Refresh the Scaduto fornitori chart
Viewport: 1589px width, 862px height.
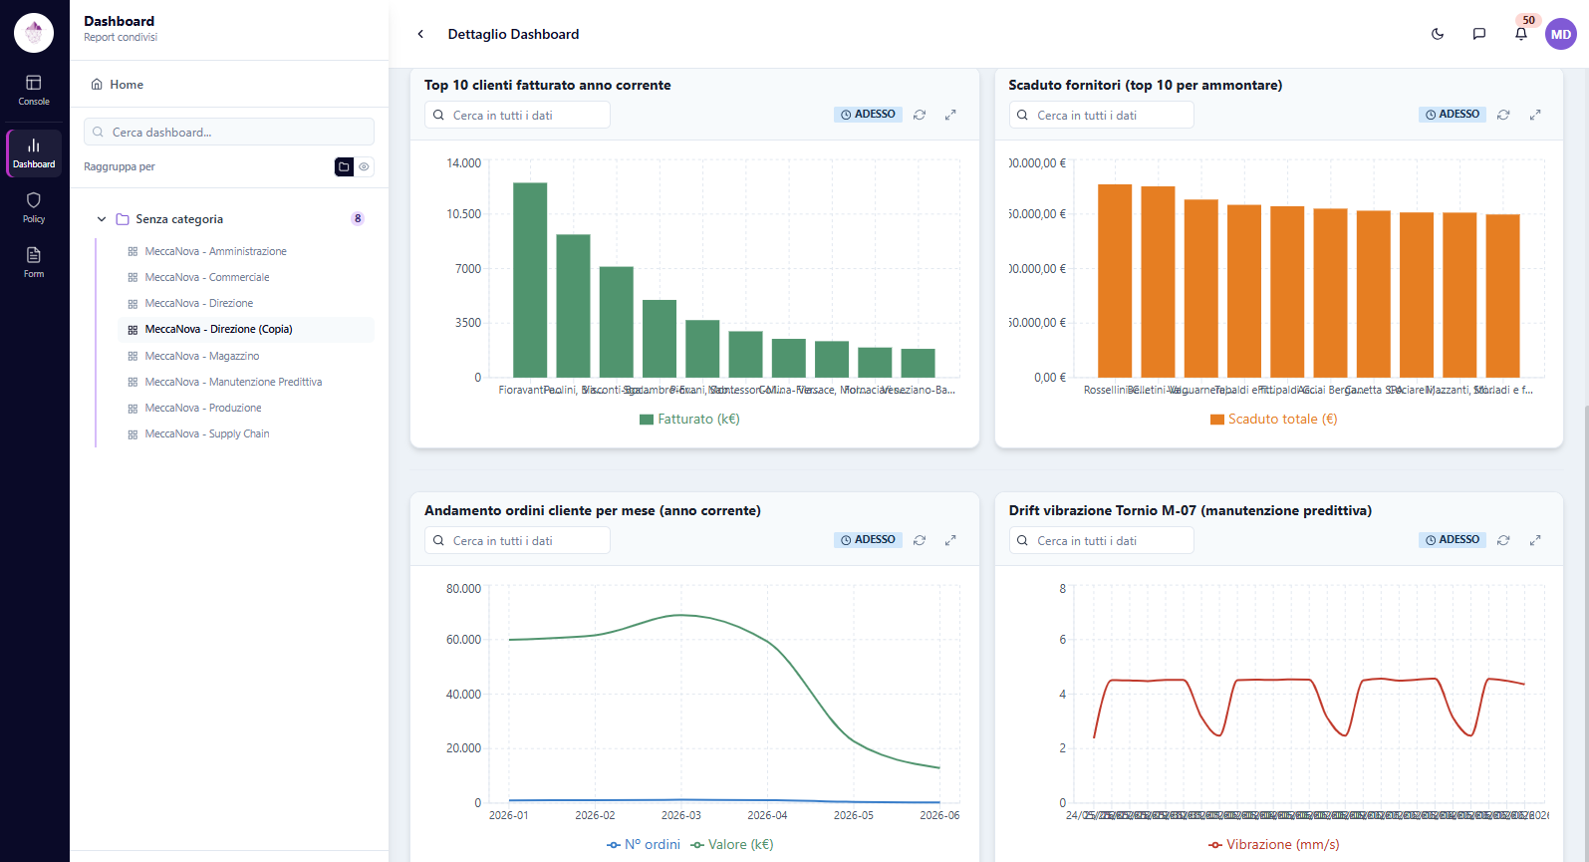click(x=1503, y=115)
